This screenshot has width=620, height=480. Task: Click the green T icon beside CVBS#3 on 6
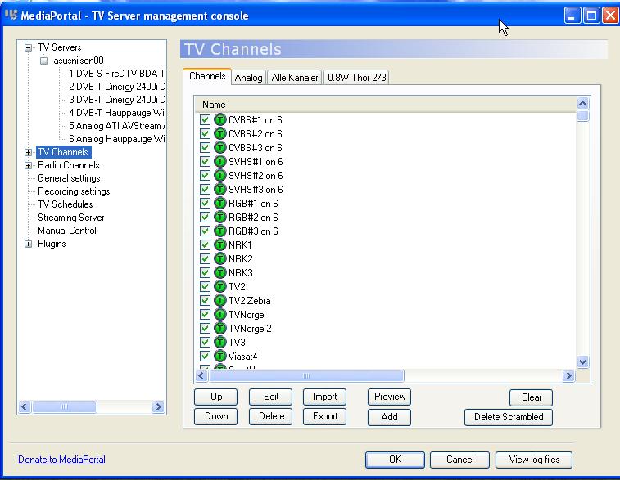219,148
